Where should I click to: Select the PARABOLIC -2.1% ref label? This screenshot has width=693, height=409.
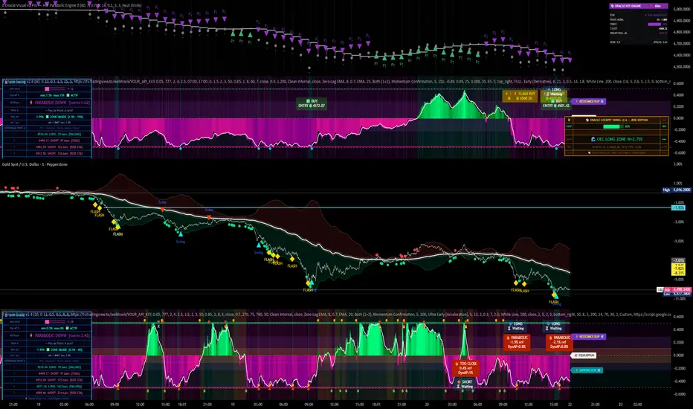(x=559, y=342)
